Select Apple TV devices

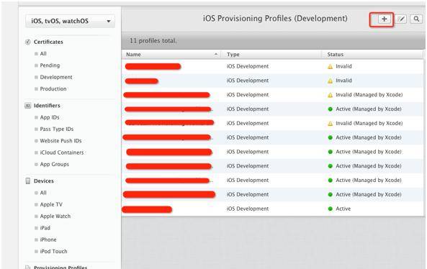click(x=51, y=204)
